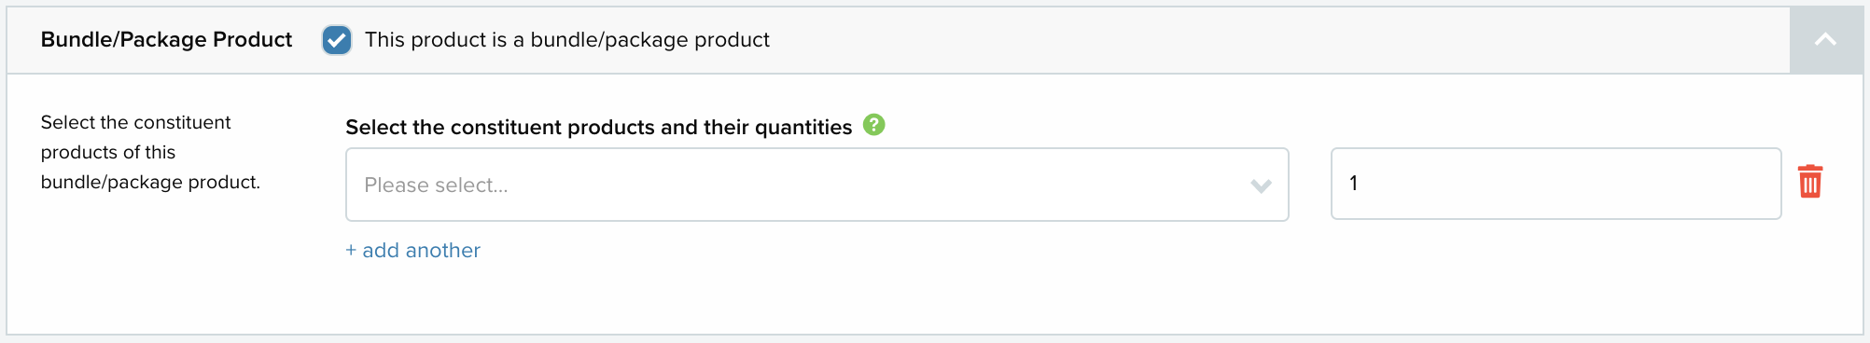
Task: Click the 'Bundle/Package Product' section title
Action: click(x=166, y=40)
